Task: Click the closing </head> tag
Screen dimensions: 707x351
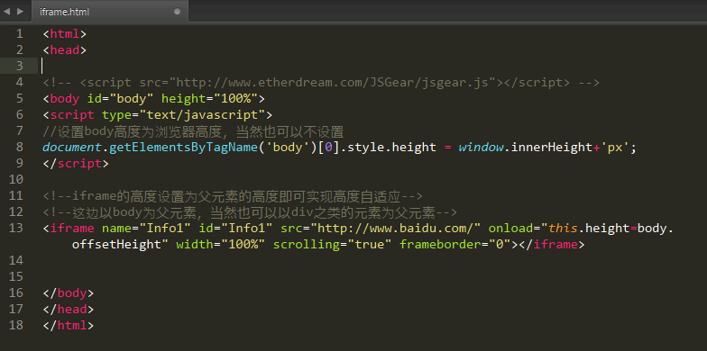Action: (69, 310)
